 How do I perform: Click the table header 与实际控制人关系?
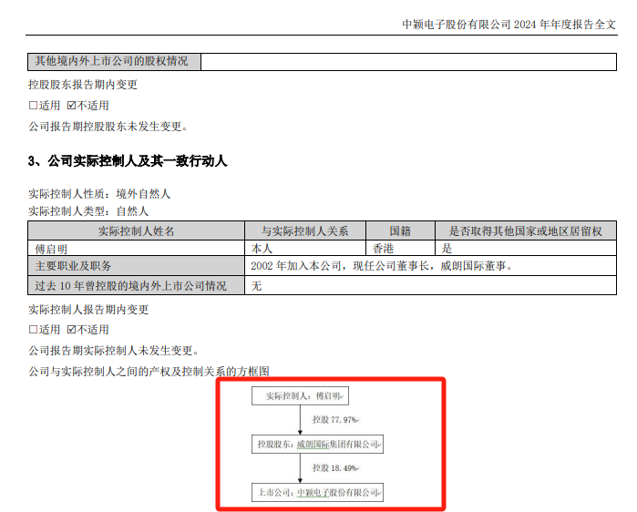click(305, 231)
